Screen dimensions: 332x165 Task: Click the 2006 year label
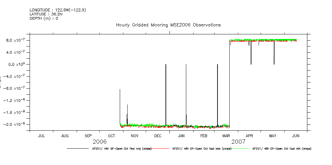[100, 142]
